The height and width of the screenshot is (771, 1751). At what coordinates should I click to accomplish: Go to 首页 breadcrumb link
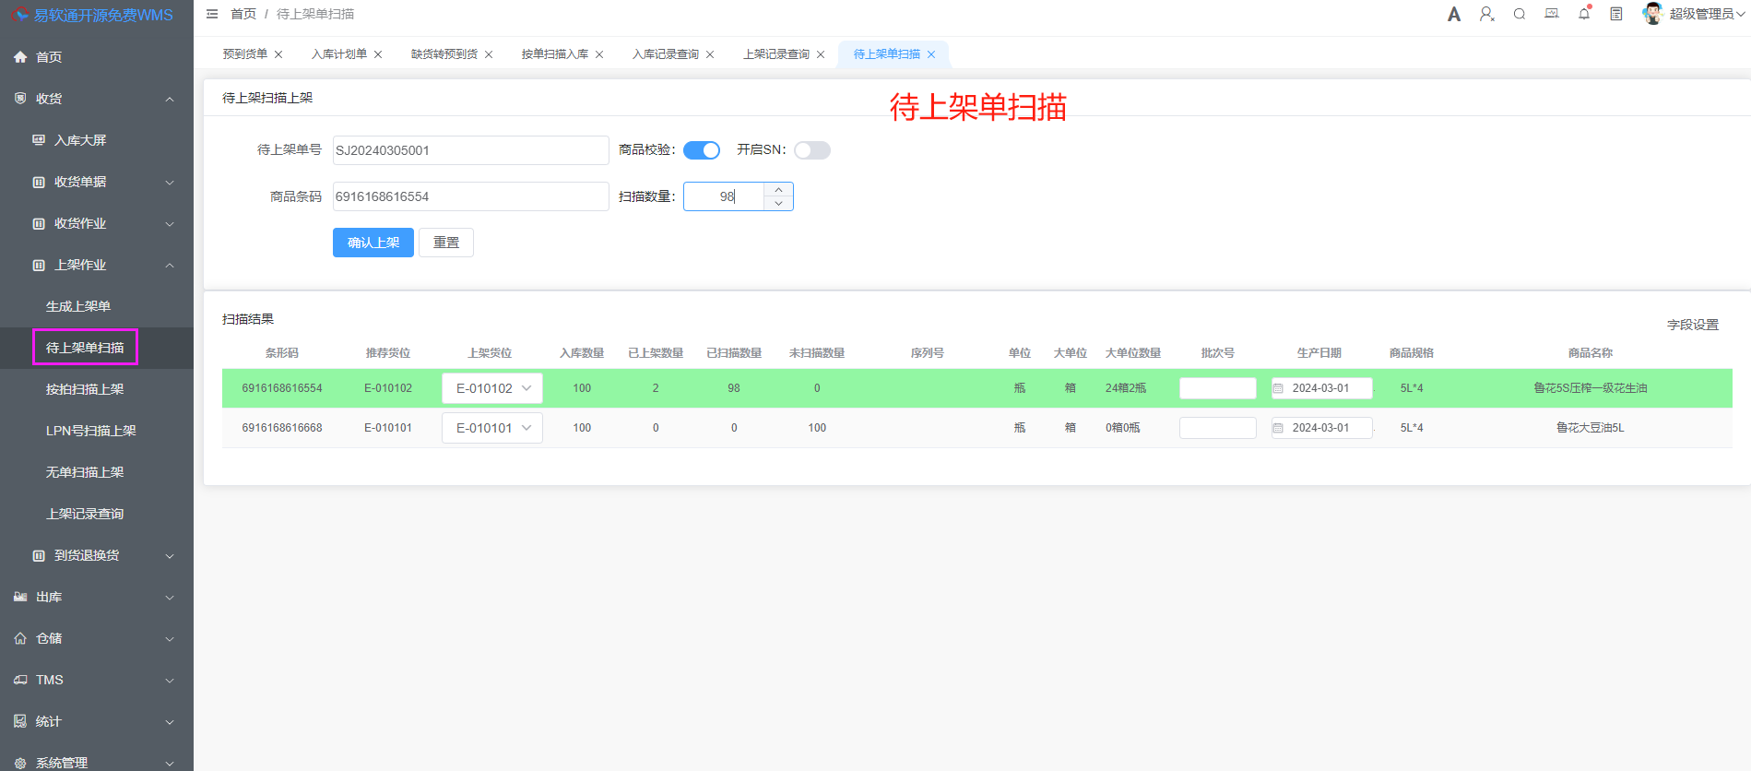pos(243,14)
